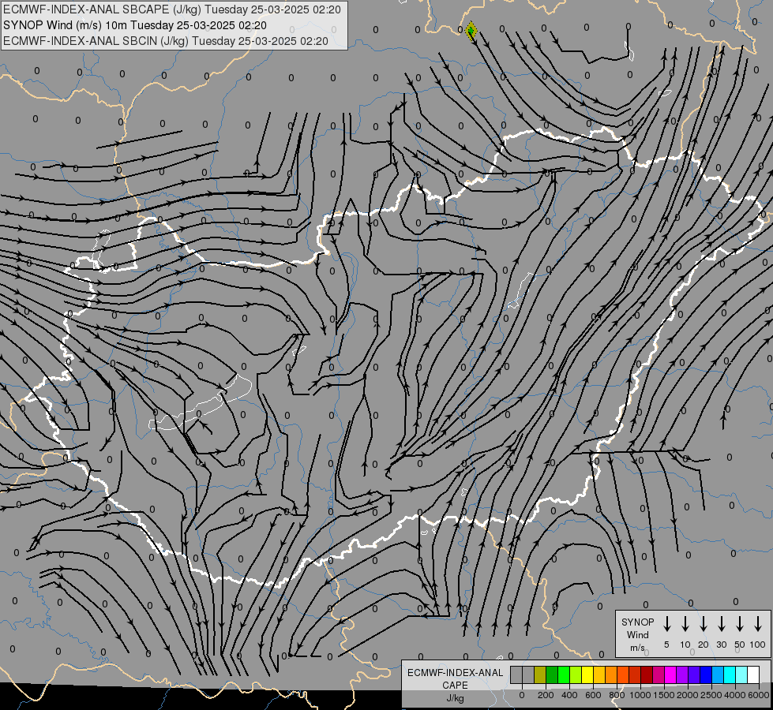Click the wind legend arrow above 10
773x710 pixels.
(x=685, y=624)
